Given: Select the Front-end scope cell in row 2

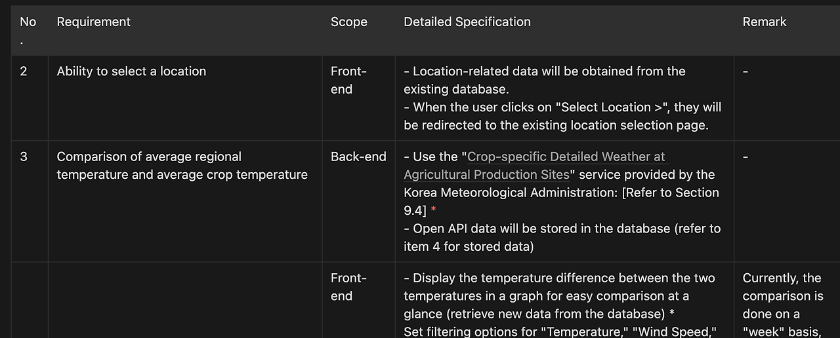Looking at the screenshot, I should (348, 80).
